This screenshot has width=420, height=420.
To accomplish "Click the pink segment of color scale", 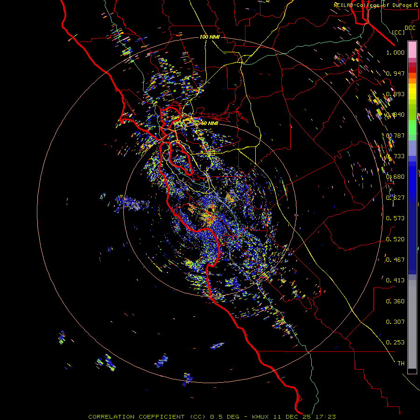I will pyautogui.click(x=412, y=49).
